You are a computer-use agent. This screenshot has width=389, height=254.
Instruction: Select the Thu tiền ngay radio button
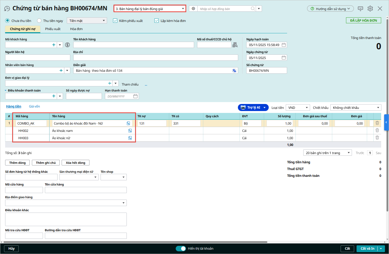point(39,21)
